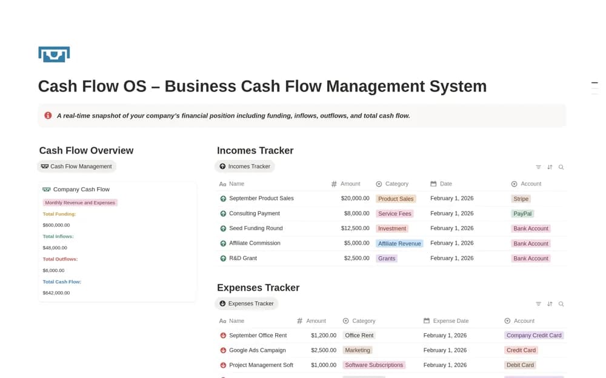The width and height of the screenshot is (606, 378).
Task: Select the Expenses Tracker view tab
Action: [x=246, y=303]
